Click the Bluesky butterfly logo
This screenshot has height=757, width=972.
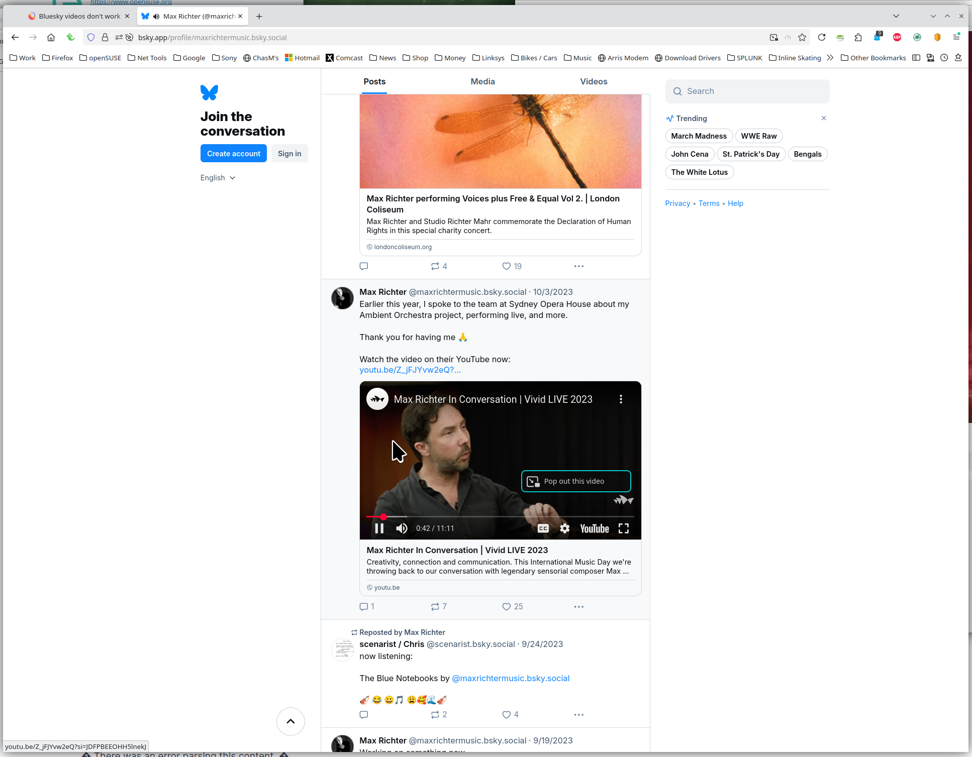click(x=209, y=92)
